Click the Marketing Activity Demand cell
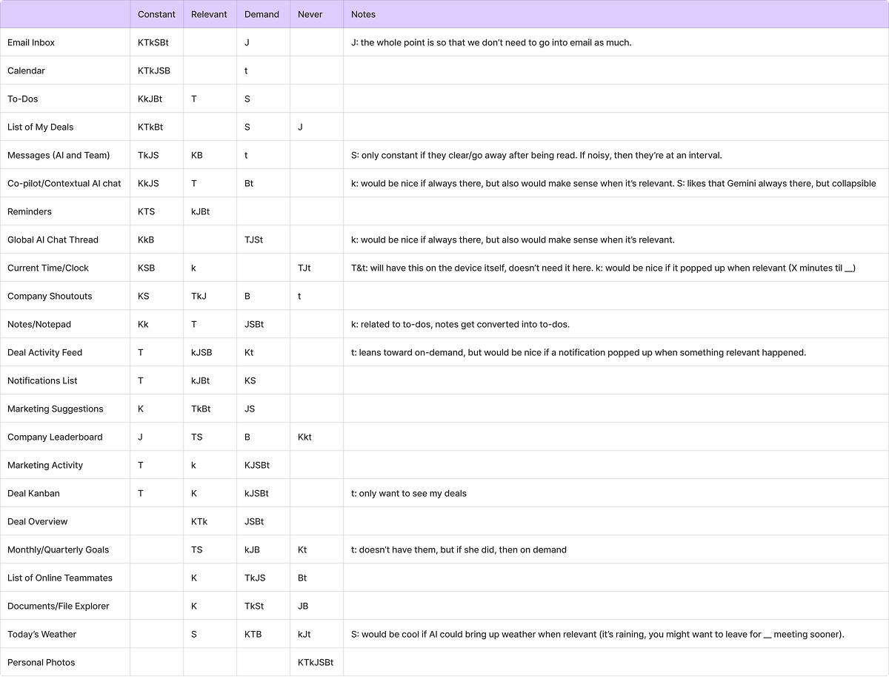This screenshot has width=889, height=677. [263, 465]
